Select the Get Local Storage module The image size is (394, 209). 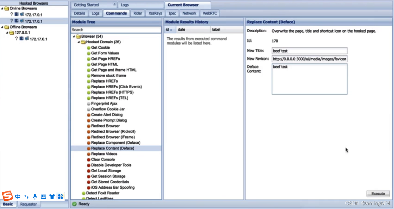pyautogui.click(x=106, y=171)
